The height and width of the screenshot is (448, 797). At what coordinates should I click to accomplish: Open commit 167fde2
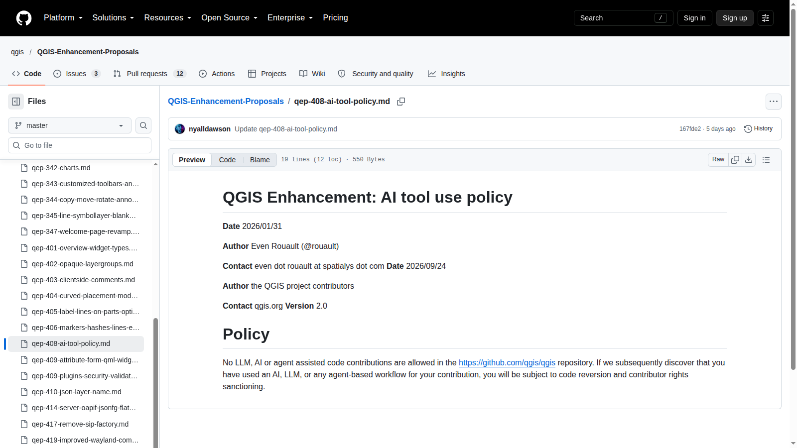click(x=690, y=129)
